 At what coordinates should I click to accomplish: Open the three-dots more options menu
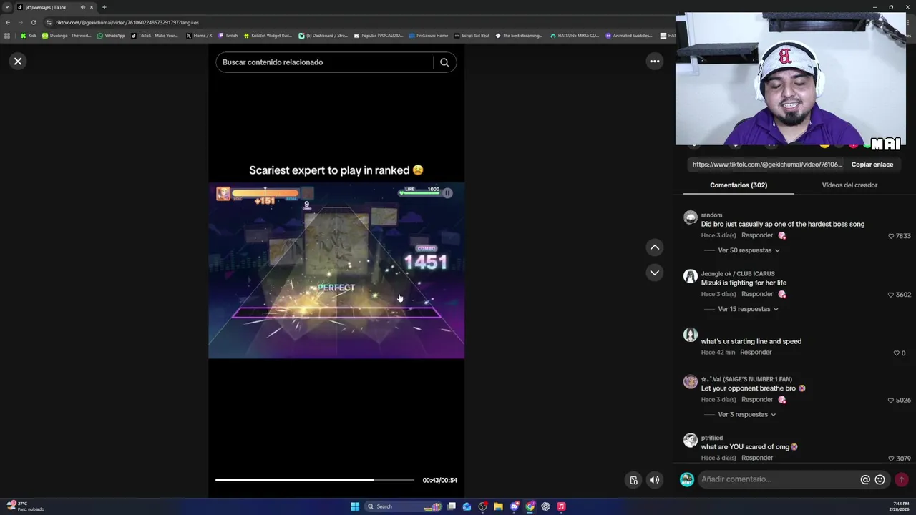coord(654,62)
